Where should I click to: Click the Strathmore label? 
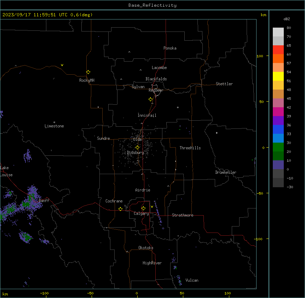point(183,215)
